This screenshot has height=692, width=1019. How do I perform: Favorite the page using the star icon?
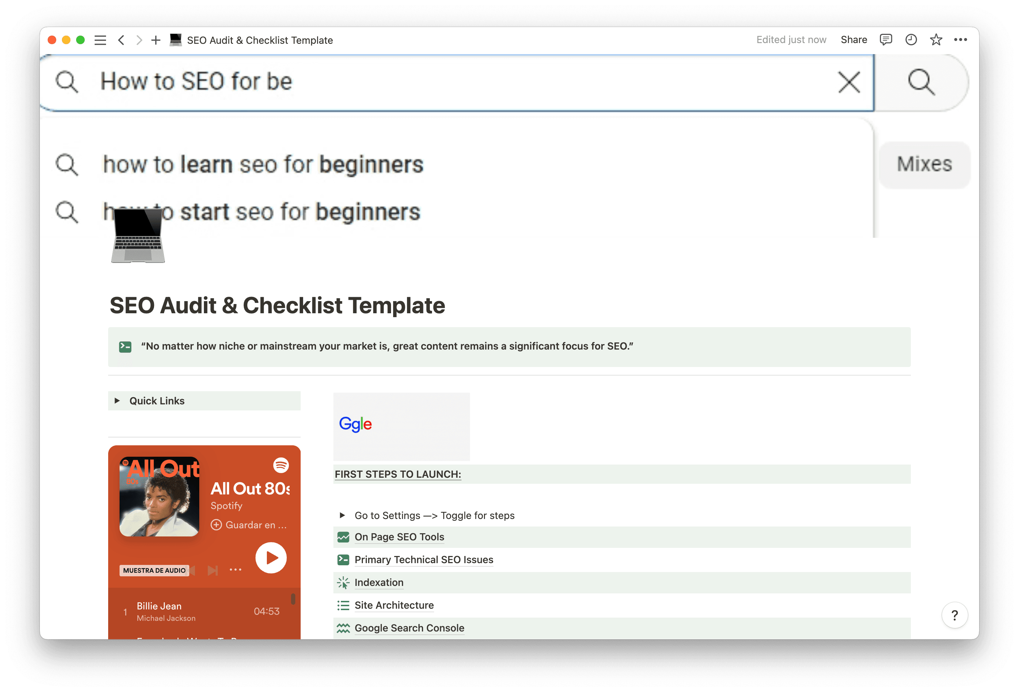(x=936, y=40)
